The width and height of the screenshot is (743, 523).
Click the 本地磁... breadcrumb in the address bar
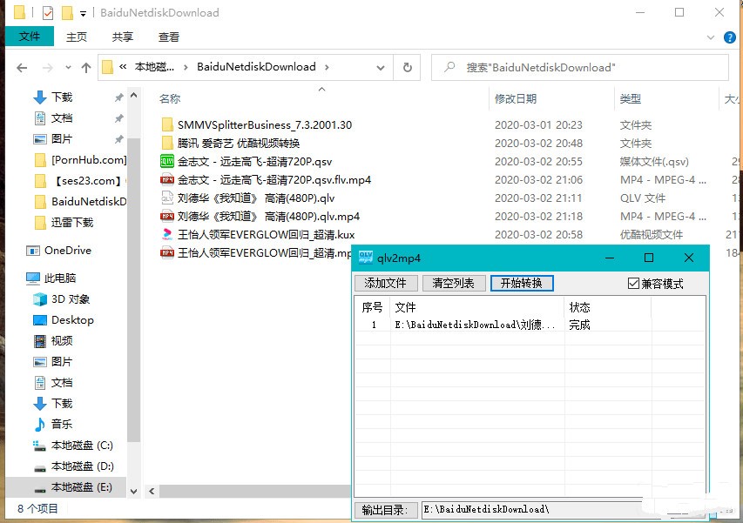pyautogui.click(x=154, y=67)
